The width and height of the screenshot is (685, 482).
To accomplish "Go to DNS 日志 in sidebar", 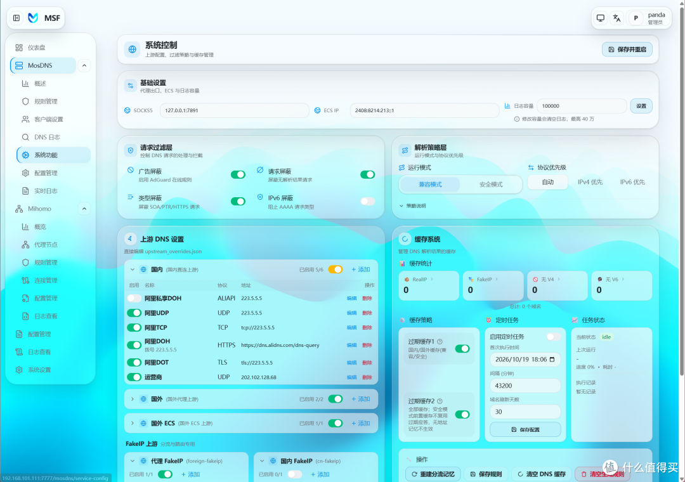I will click(53, 137).
